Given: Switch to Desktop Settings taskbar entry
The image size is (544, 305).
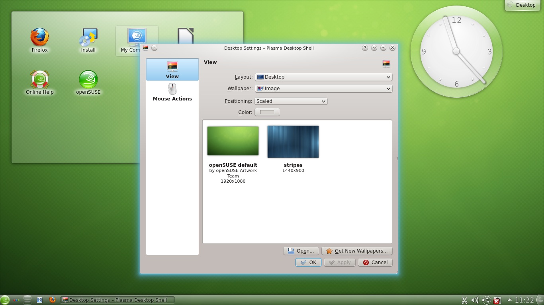Looking at the screenshot, I should pos(117,300).
